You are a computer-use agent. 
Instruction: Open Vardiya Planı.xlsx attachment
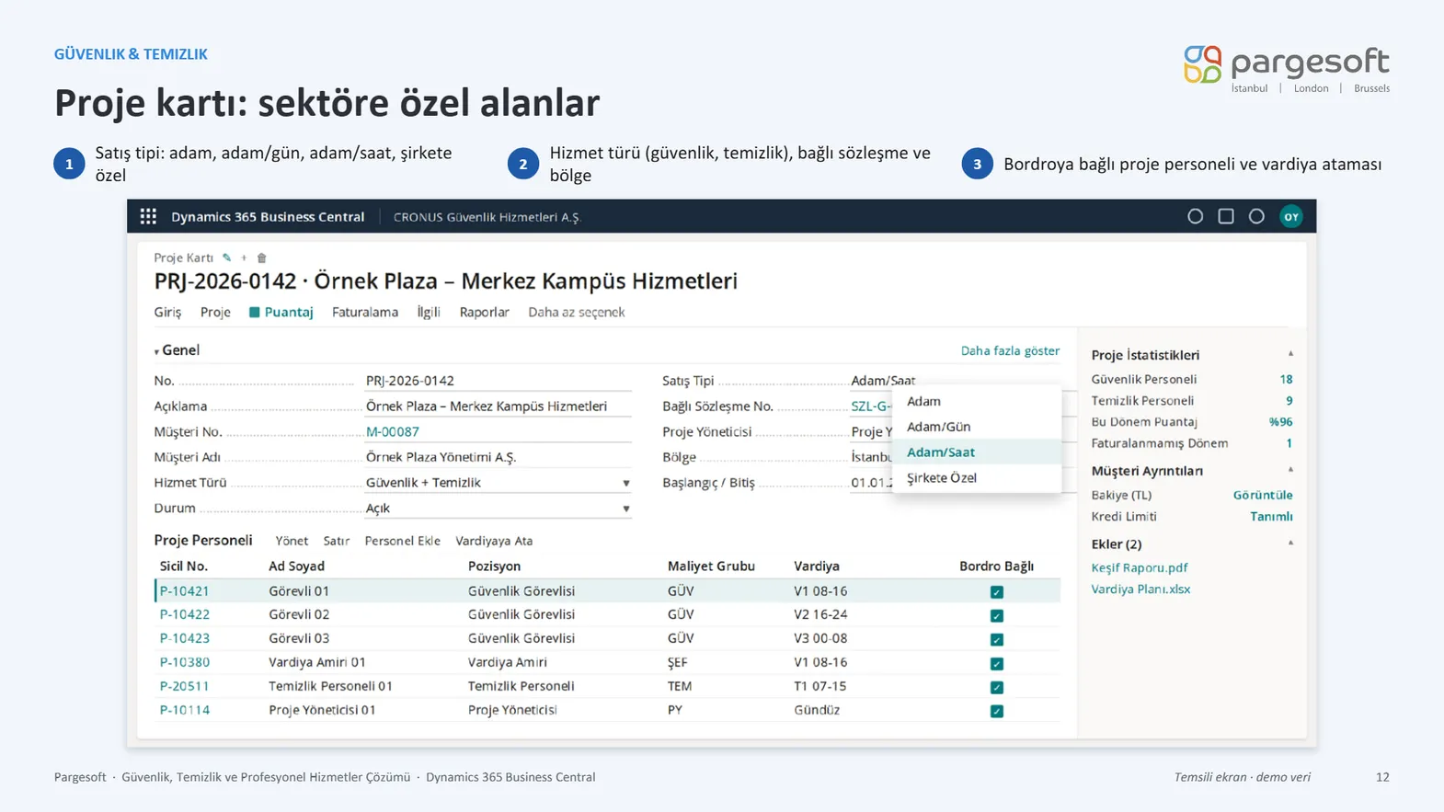coord(1140,589)
